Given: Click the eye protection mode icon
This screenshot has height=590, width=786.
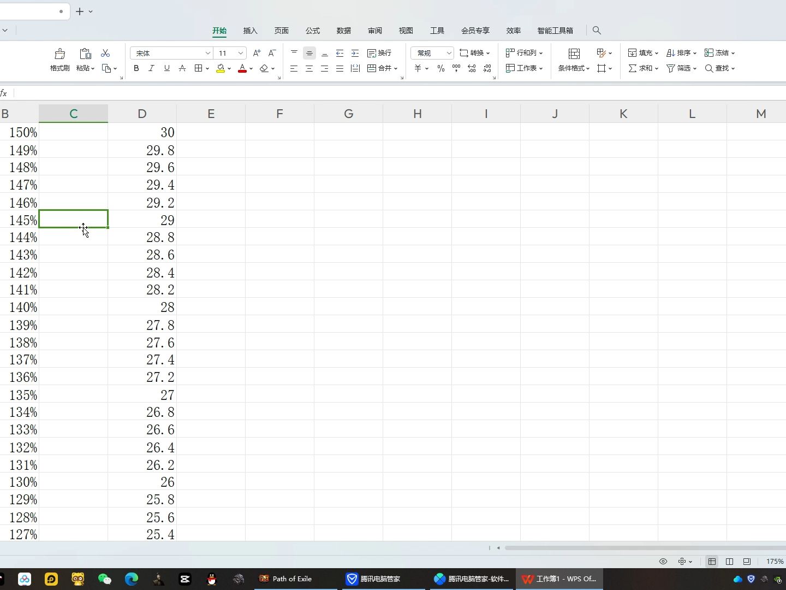Looking at the screenshot, I should point(663,561).
